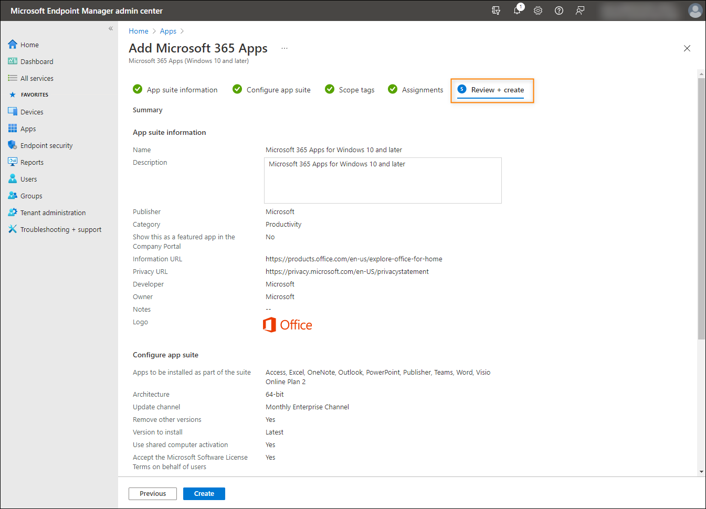Image resolution: width=706 pixels, height=509 pixels.
Task: Switch to App suite information step
Action: point(175,90)
